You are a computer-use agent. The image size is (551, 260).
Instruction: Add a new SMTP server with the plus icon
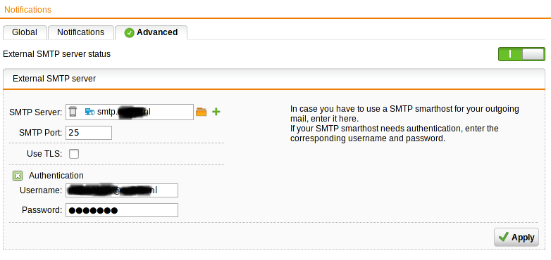point(216,112)
